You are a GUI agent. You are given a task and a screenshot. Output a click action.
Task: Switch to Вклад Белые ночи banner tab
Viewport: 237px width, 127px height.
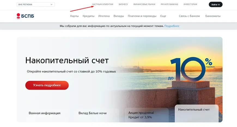click(x=93, y=113)
